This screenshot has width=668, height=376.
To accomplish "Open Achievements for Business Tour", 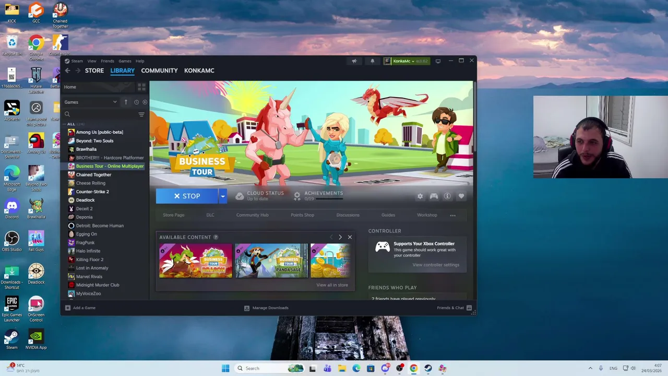I will pyautogui.click(x=318, y=196).
